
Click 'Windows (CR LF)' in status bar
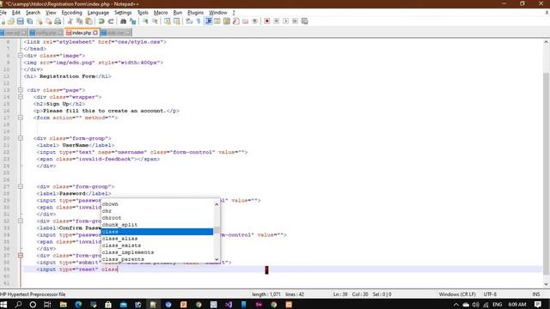(x=456, y=294)
